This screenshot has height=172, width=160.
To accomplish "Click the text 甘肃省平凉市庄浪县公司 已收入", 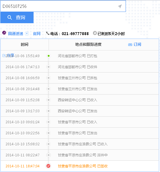I will [x=83, y=144].
